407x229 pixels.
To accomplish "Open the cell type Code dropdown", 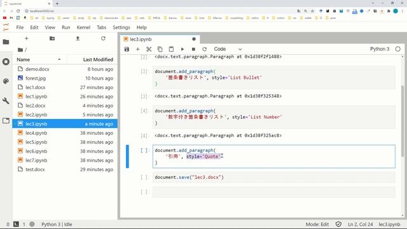I will [x=228, y=49].
